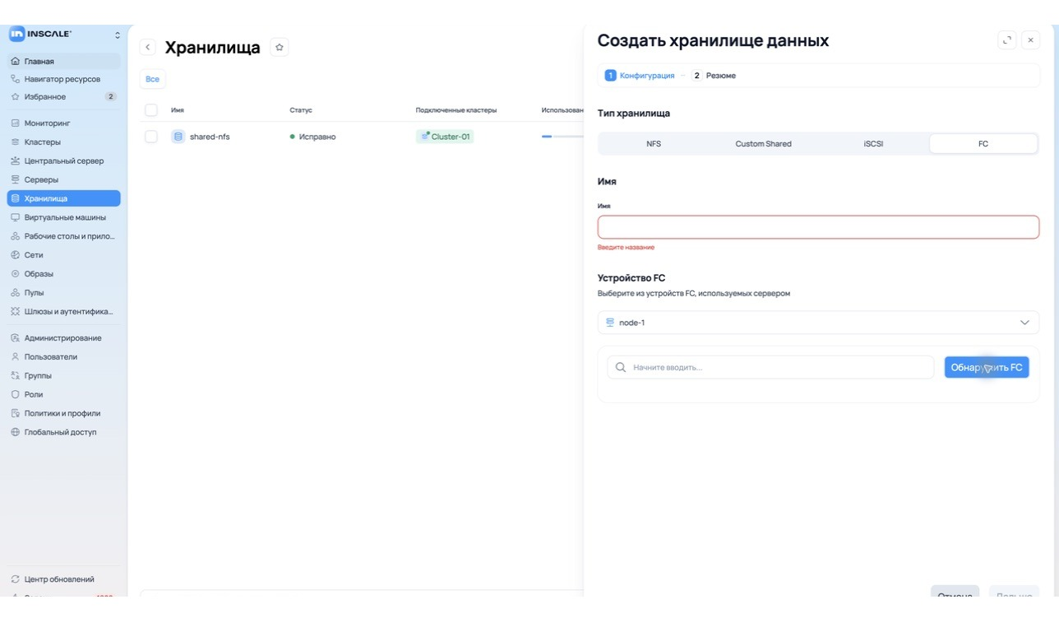Click the Конфигурация step

pos(640,76)
